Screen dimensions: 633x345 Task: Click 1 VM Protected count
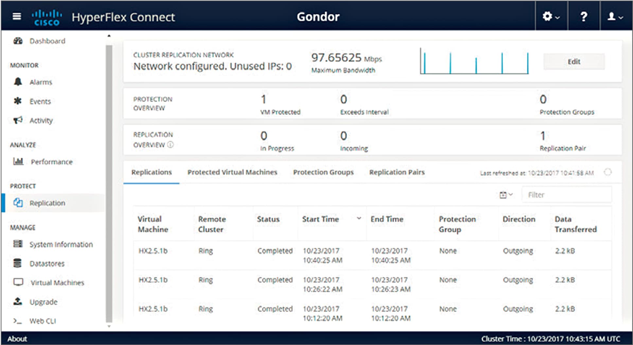(x=264, y=99)
